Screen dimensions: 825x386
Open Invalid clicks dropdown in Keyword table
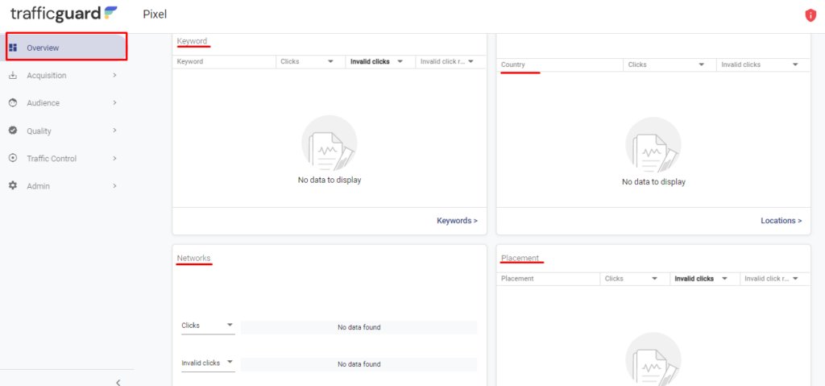(x=400, y=61)
